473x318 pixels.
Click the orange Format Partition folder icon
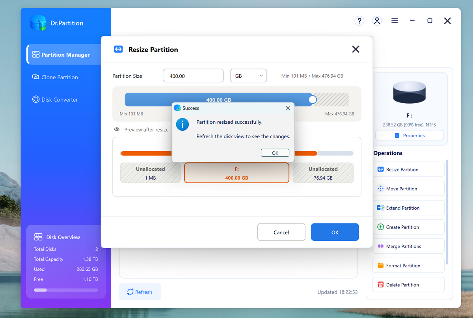[380, 266]
